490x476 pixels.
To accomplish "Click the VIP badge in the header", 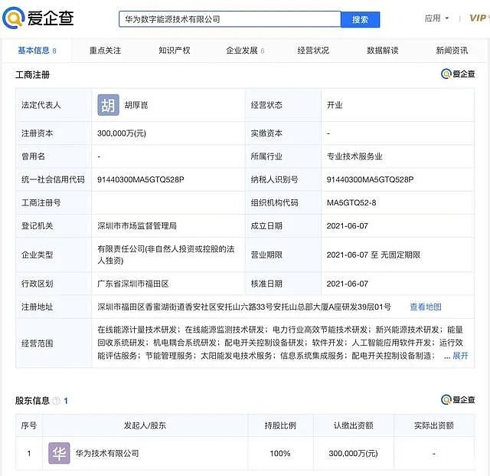I will (477, 18).
